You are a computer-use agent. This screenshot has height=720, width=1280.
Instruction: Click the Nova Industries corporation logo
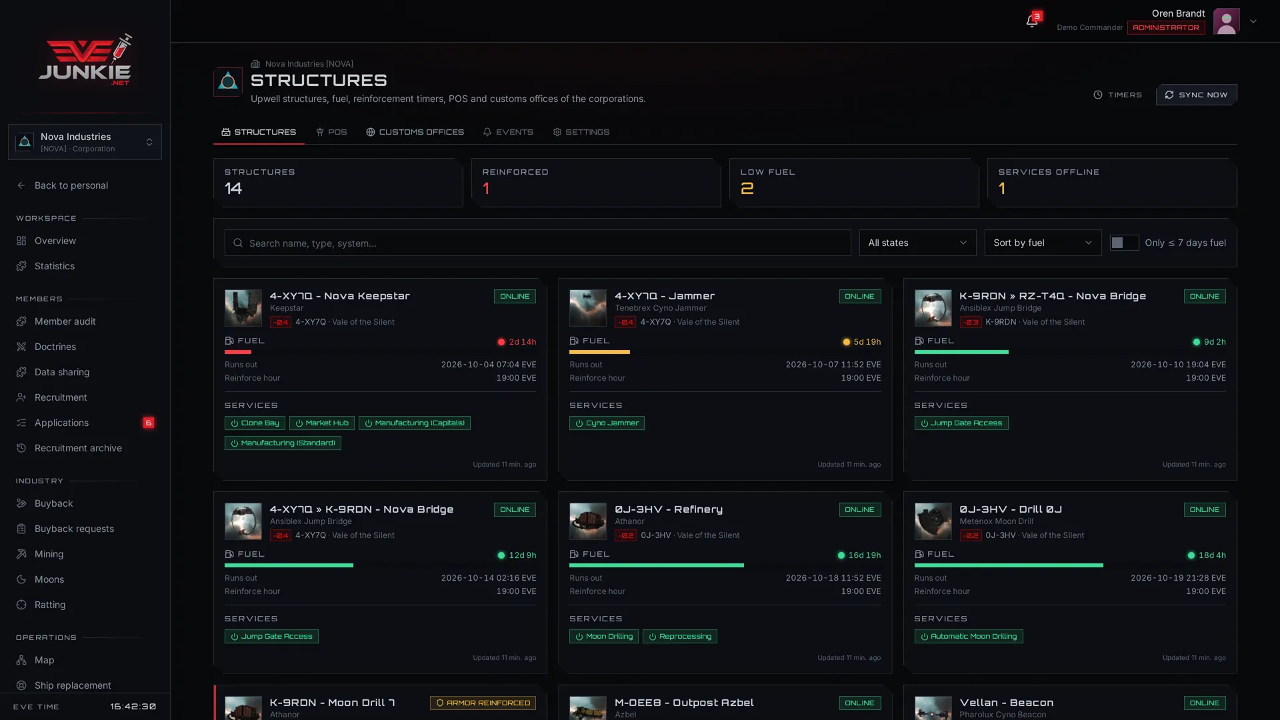pyautogui.click(x=227, y=82)
